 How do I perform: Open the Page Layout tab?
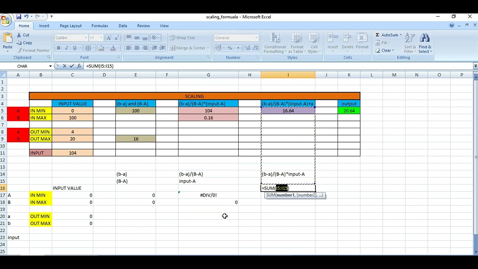pyautogui.click(x=71, y=26)
